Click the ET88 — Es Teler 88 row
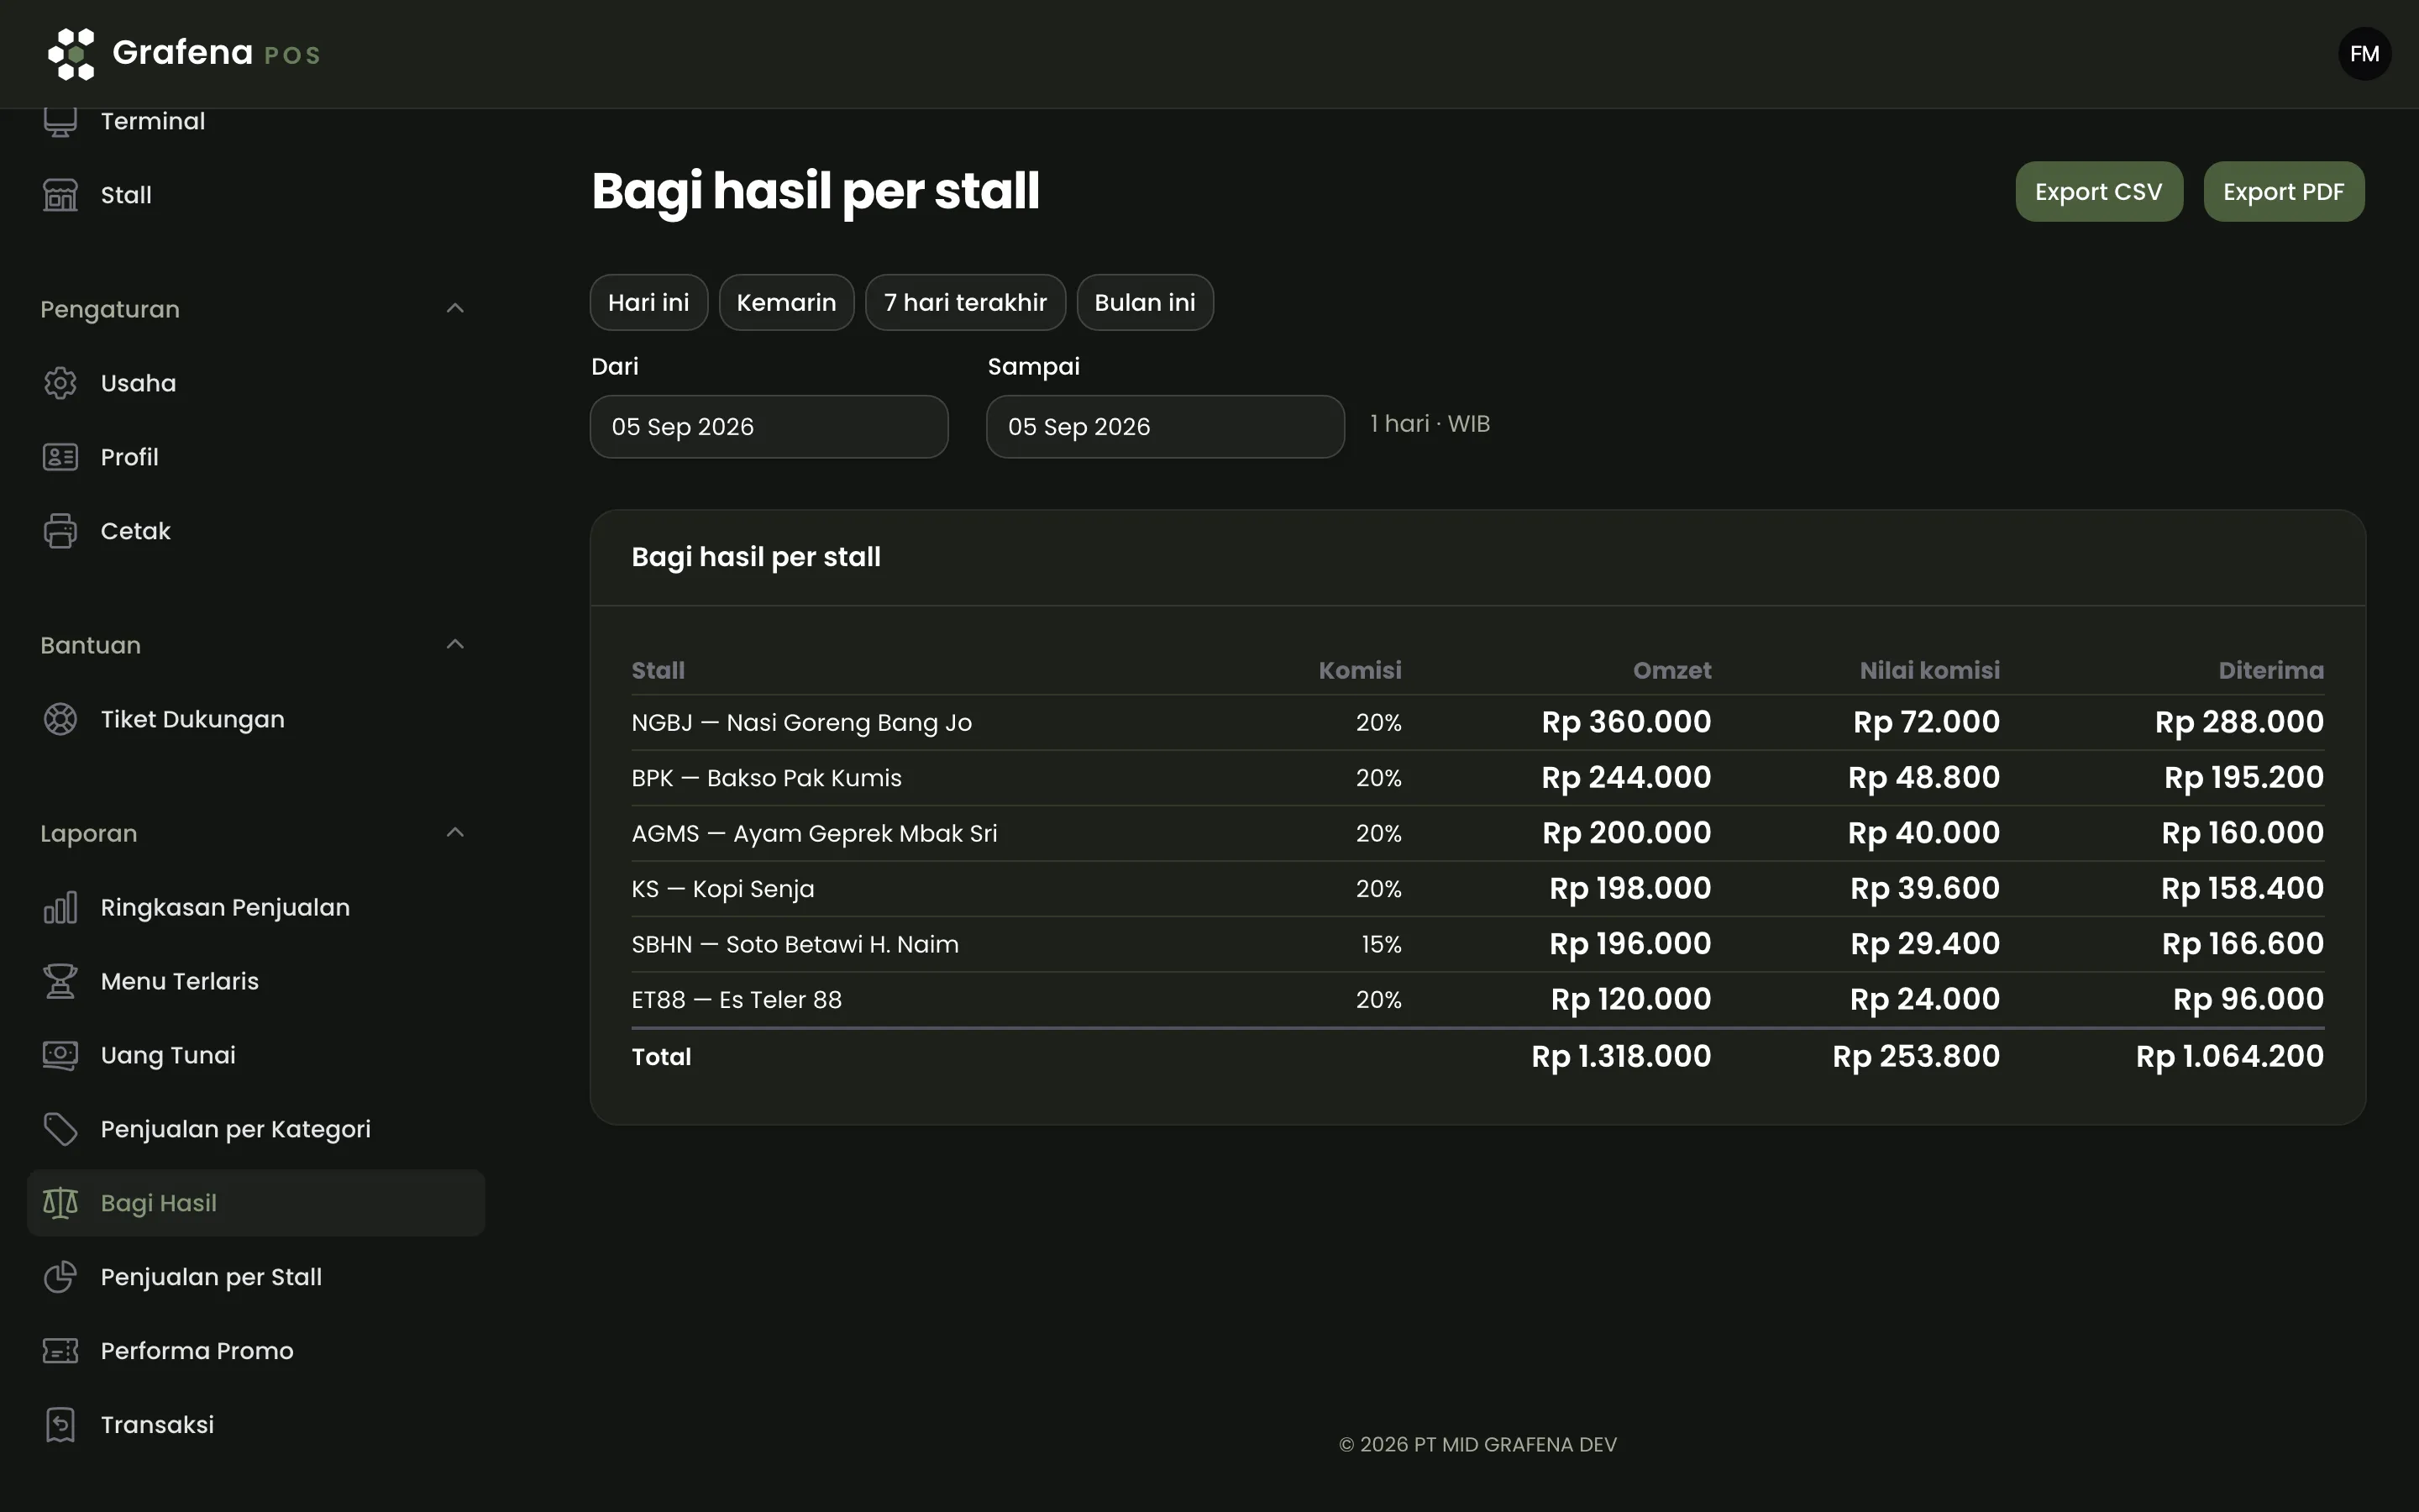Image resolution: width=2419 pixels, height=1512 pixels. (x=1477, y=999)
